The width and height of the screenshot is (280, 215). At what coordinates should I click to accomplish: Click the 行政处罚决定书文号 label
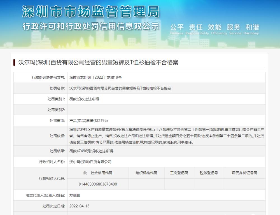coord(48,78)
